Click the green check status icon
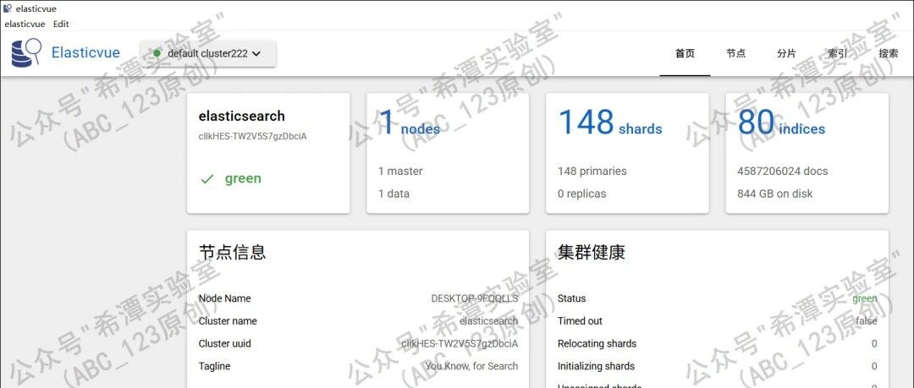Viewport: 914px width, 388px height. 207,179
